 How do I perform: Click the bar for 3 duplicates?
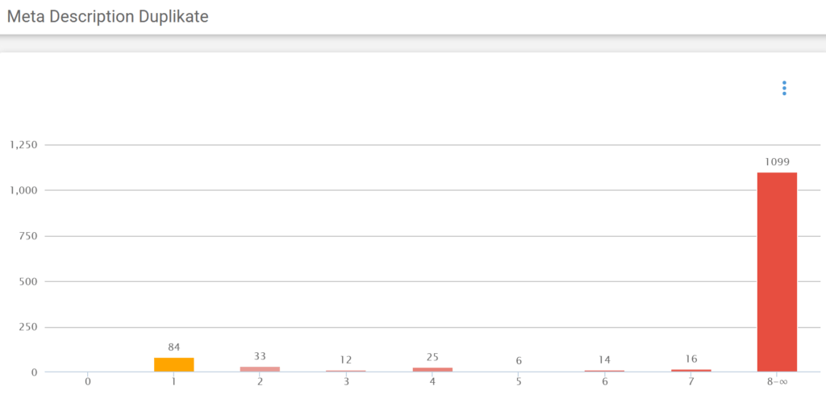tap(346, 371)
